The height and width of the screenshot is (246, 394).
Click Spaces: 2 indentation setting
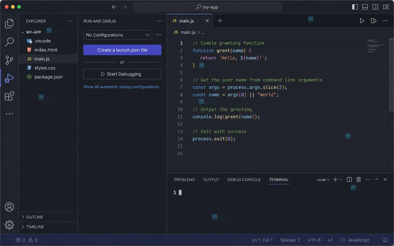tap(290, 240)
